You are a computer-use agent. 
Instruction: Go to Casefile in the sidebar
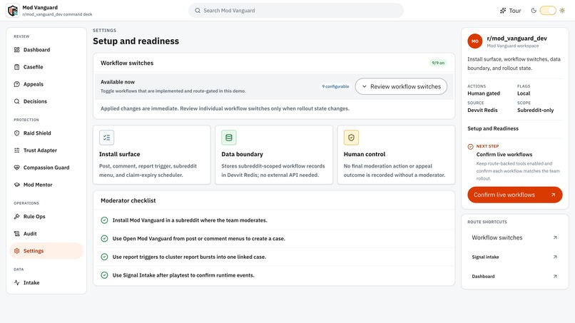46,67
